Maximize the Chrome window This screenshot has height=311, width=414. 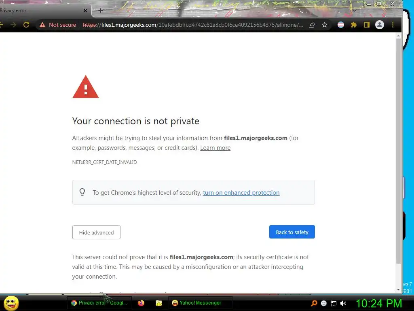(379, 4)
